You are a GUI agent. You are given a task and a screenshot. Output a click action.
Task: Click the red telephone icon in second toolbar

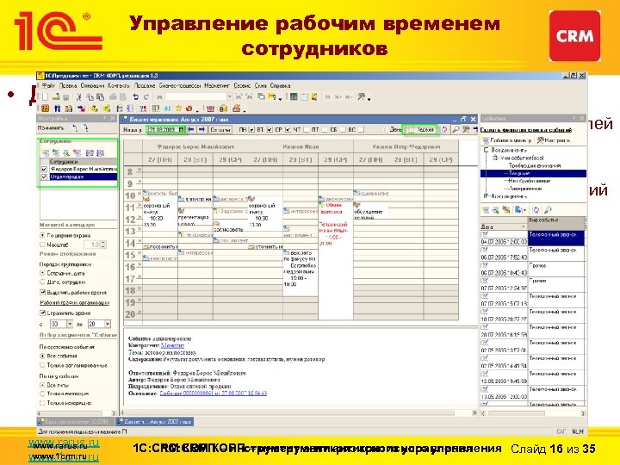coord(210,108)
